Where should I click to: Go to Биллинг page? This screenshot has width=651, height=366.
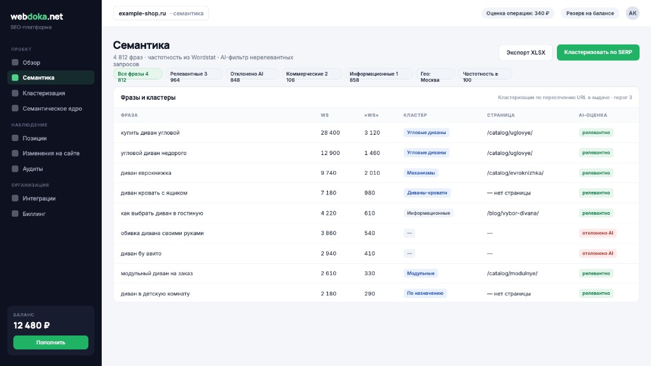(x=51, y=213)
